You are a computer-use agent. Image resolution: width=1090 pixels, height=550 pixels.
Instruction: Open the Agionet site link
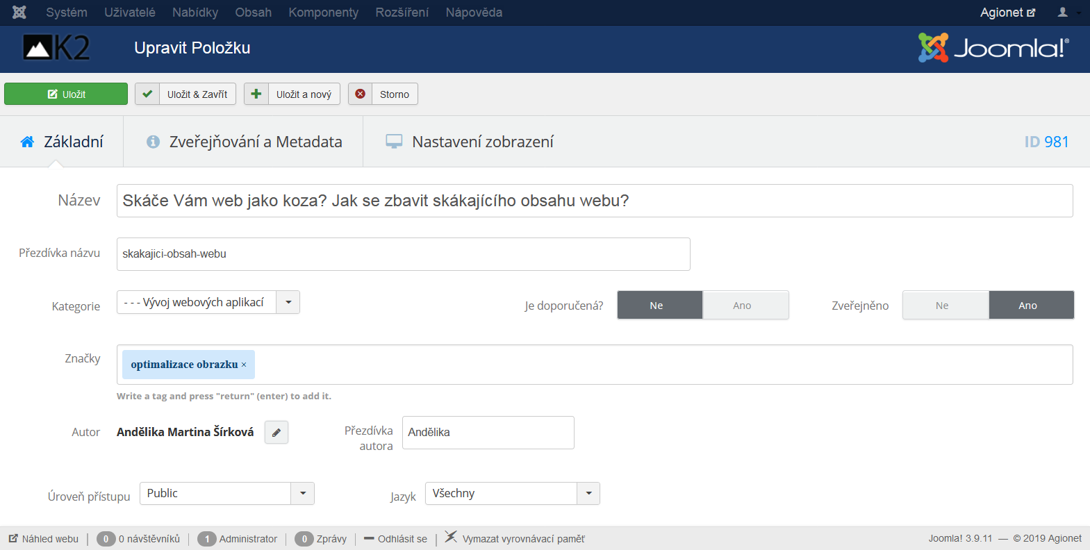click(1007, 12)
